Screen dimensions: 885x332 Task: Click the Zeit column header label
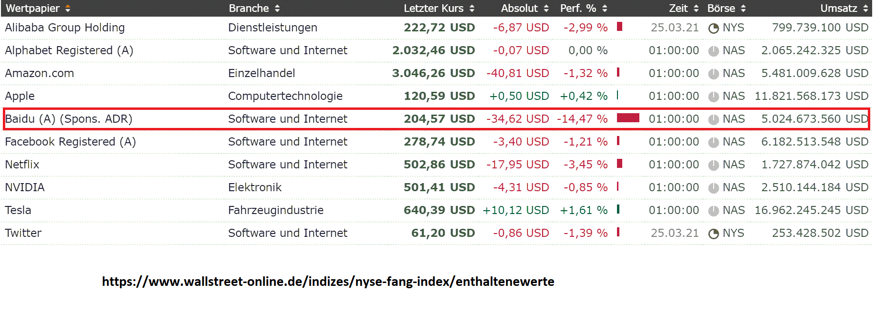[x=678, y=9]
